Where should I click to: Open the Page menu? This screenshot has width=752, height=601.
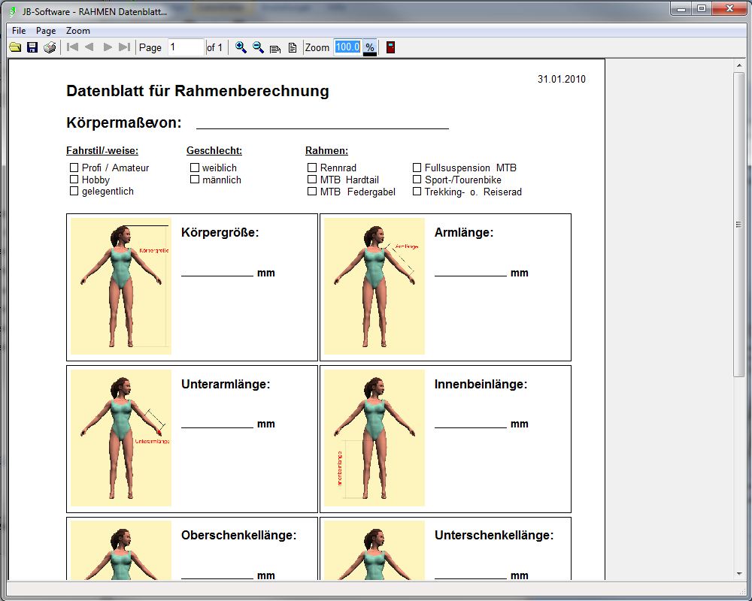pos(46,31)
